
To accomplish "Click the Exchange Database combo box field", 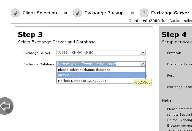I will click(x=101, y=64).
